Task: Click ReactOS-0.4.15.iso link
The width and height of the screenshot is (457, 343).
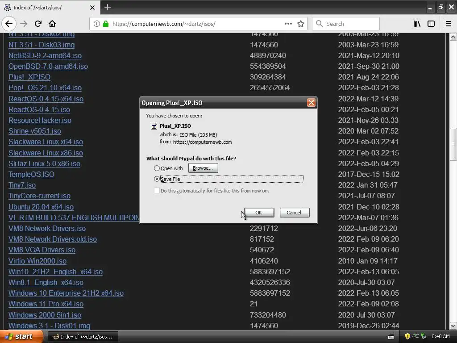Action: 39,110
